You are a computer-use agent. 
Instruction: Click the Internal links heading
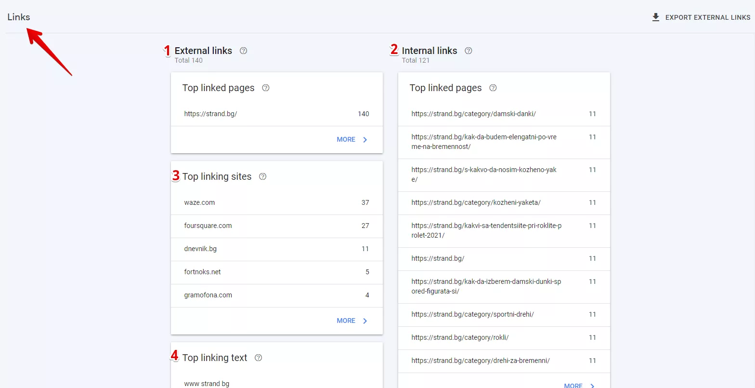tap(430, 51)
